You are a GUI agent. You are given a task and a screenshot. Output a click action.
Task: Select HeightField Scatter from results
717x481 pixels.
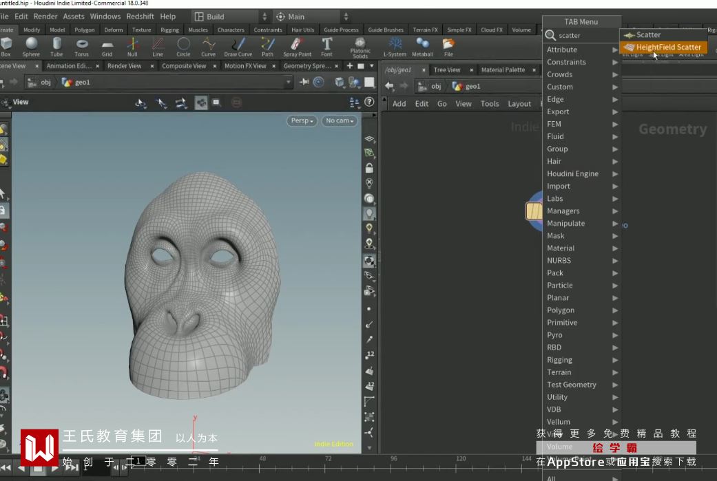click(x=667, y=47)
